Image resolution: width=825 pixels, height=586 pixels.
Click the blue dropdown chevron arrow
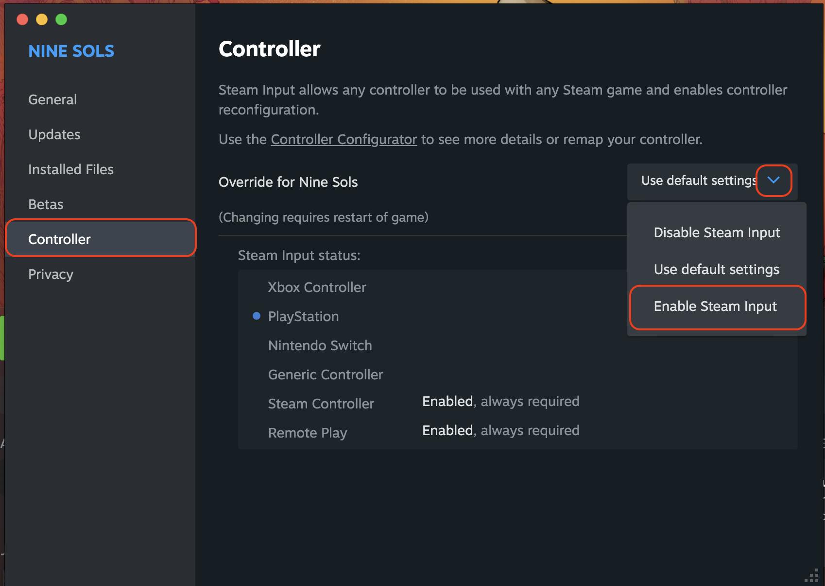point(773,180)
